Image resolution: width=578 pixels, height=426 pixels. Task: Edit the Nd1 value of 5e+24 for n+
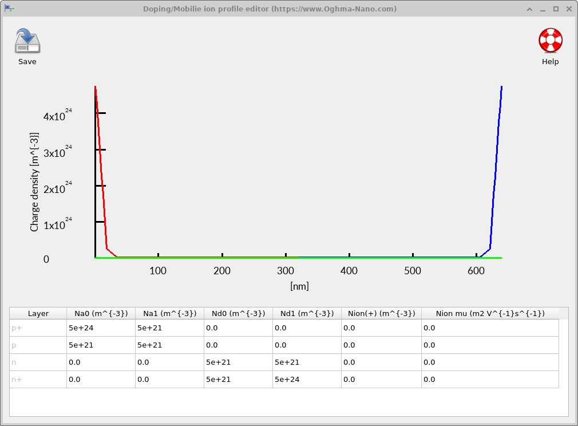point(307,379)
